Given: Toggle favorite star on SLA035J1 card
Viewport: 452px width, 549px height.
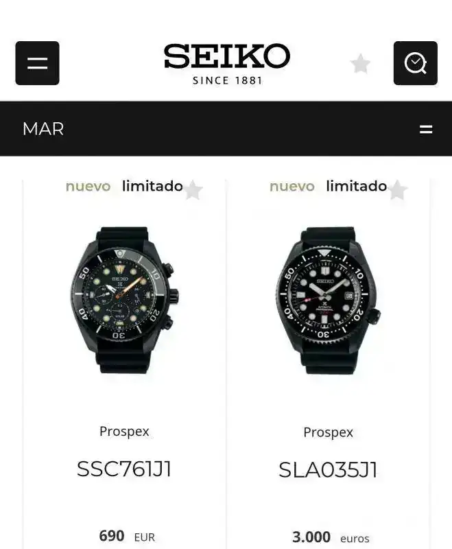Looking at the screenshot, I should coord(397,190).
